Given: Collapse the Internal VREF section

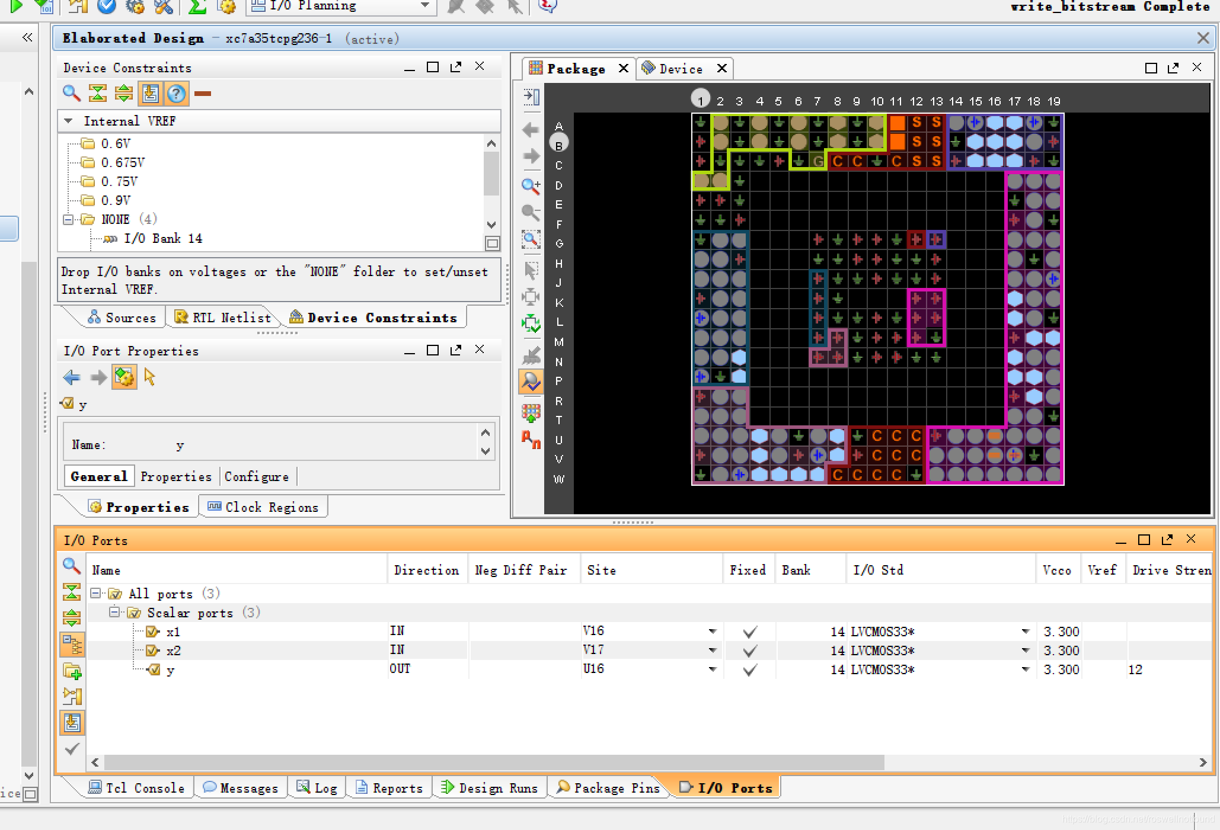Looking at the screenshot, I should point(69,121).
